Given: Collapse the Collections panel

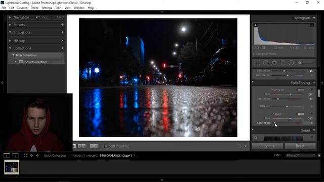Looking at the screenshot, I should 10,49.
